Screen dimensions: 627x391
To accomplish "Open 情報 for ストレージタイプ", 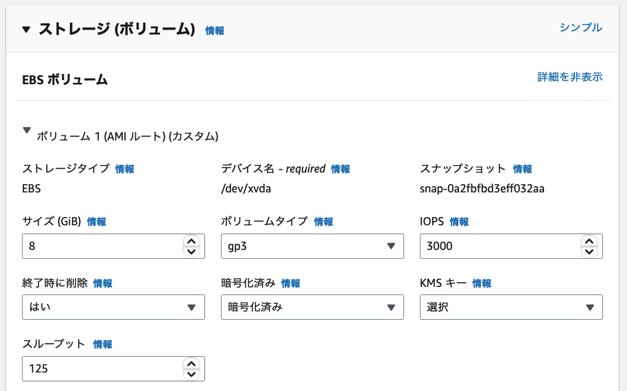I will click(x=125, y=169).
